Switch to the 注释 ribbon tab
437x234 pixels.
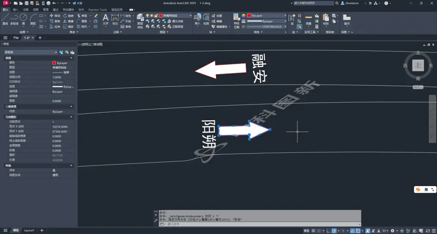pyautogui.click(x=26, y=10)
